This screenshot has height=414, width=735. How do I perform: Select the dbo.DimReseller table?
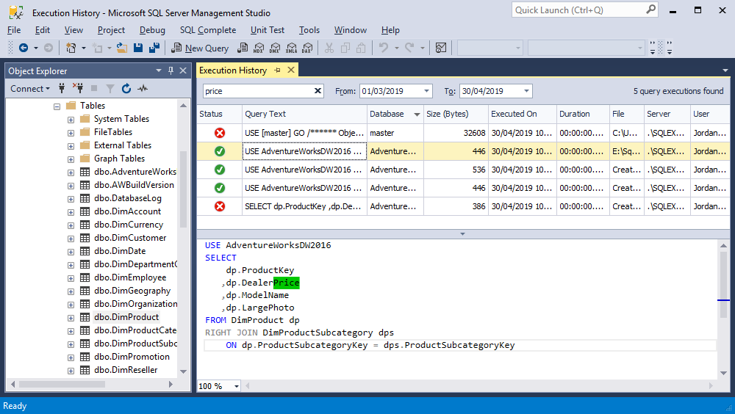[x=126, y=370]
